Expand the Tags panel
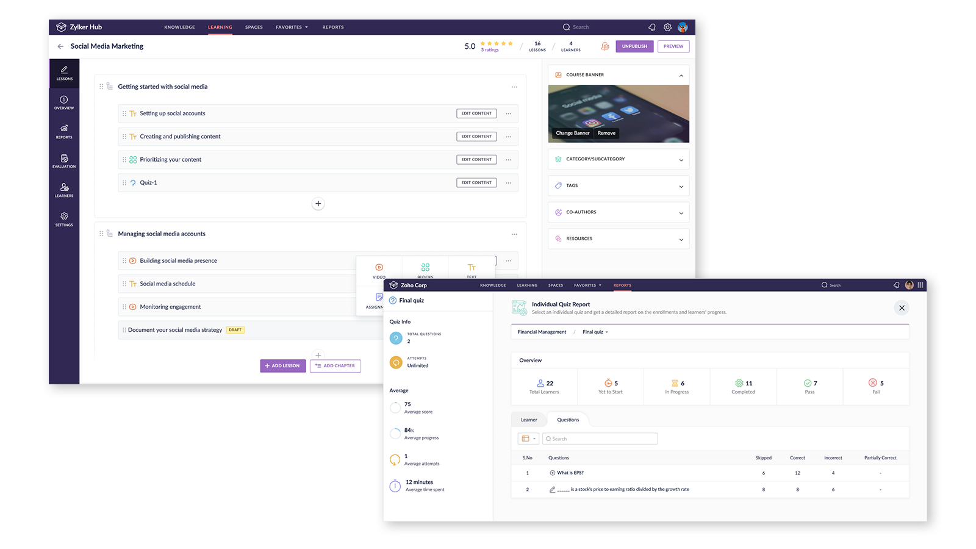This screenshot has height=549, width=976. [618, 185]
